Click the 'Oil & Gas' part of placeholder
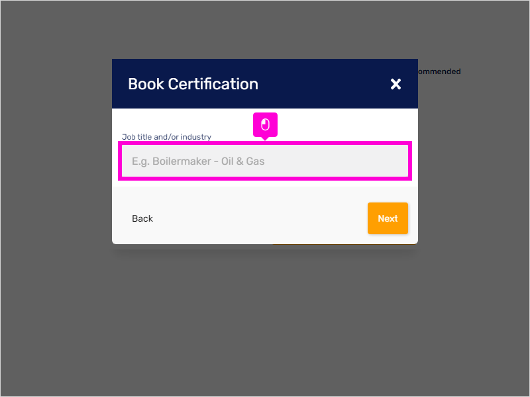Screen dimensions: 530x397 click(x=243, y=161)
